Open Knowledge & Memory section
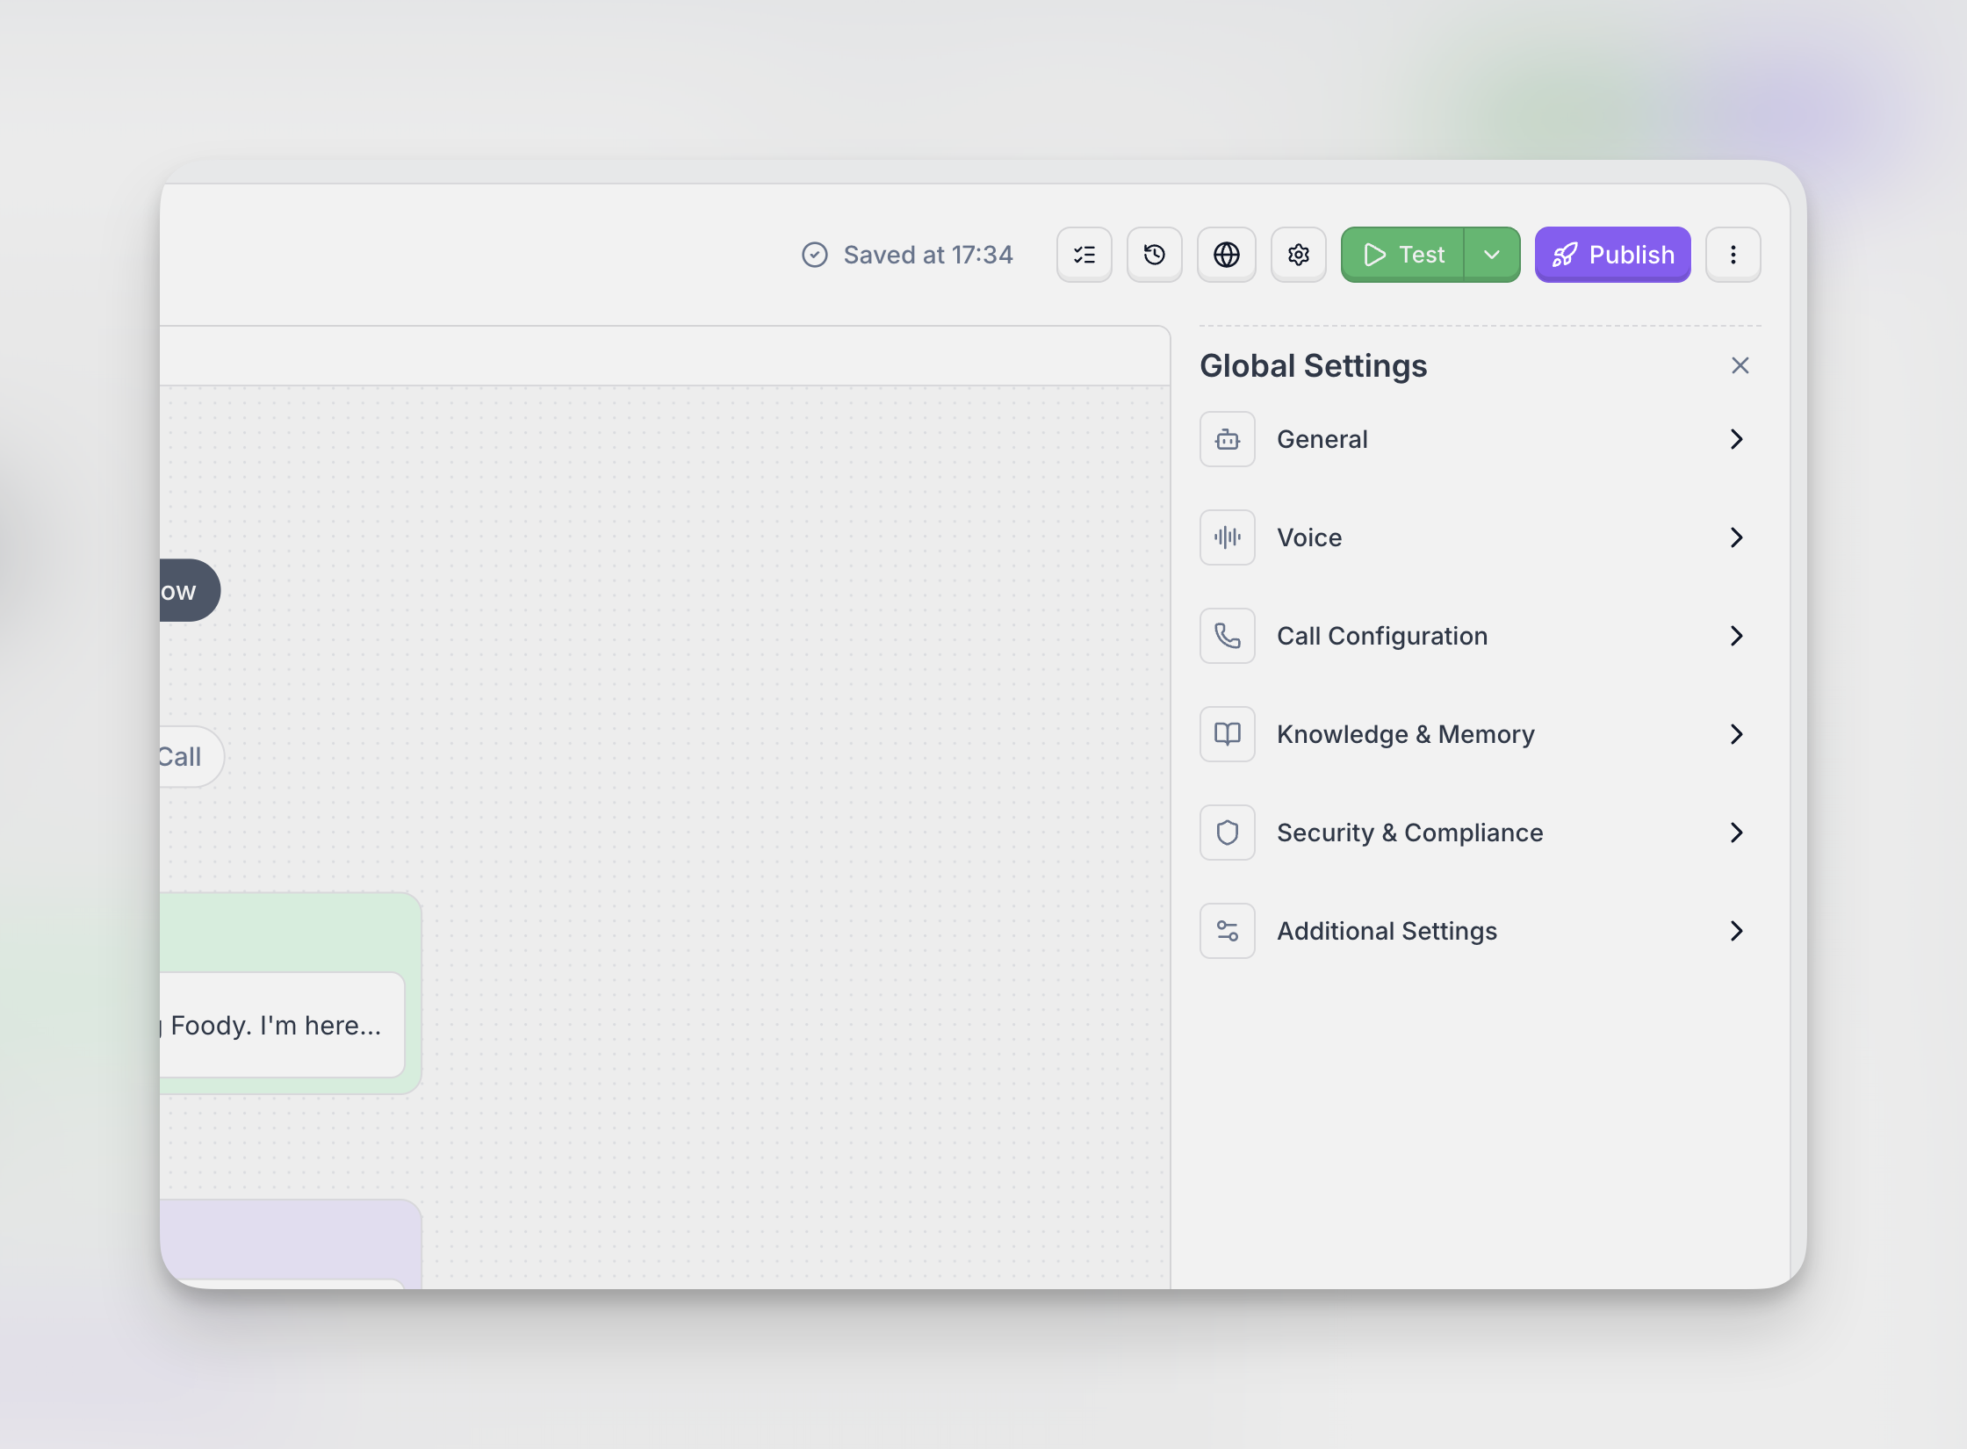1967x1449 pixels. 1405,734
